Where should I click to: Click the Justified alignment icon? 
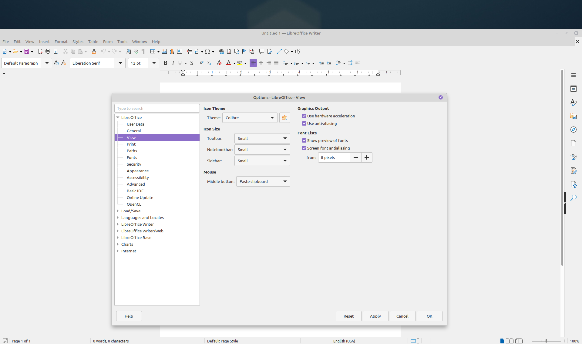click(276, 63)
